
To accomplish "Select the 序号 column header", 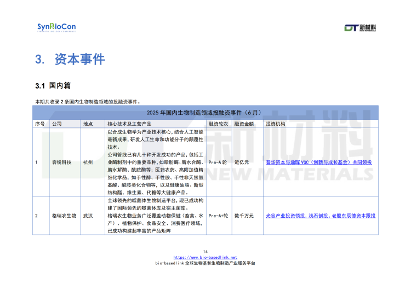I will [x=39, y=124].
